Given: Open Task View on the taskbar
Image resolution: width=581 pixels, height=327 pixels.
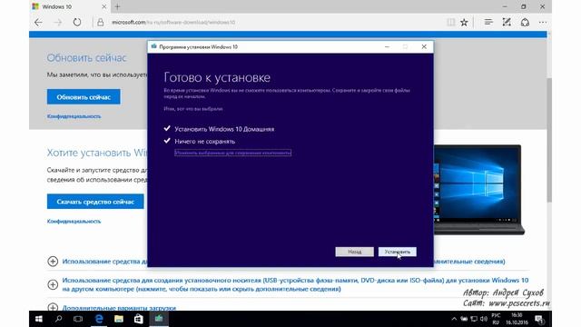Looking at the screenshot, I should point(78,319).
